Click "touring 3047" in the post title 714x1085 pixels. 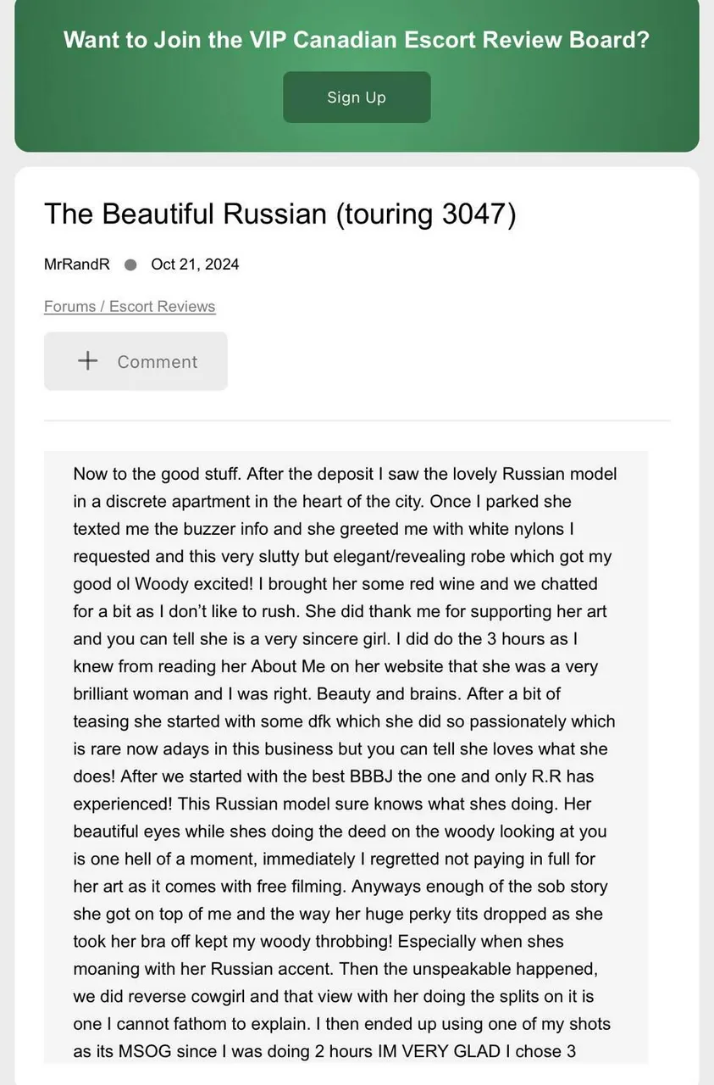click(426, 214)
